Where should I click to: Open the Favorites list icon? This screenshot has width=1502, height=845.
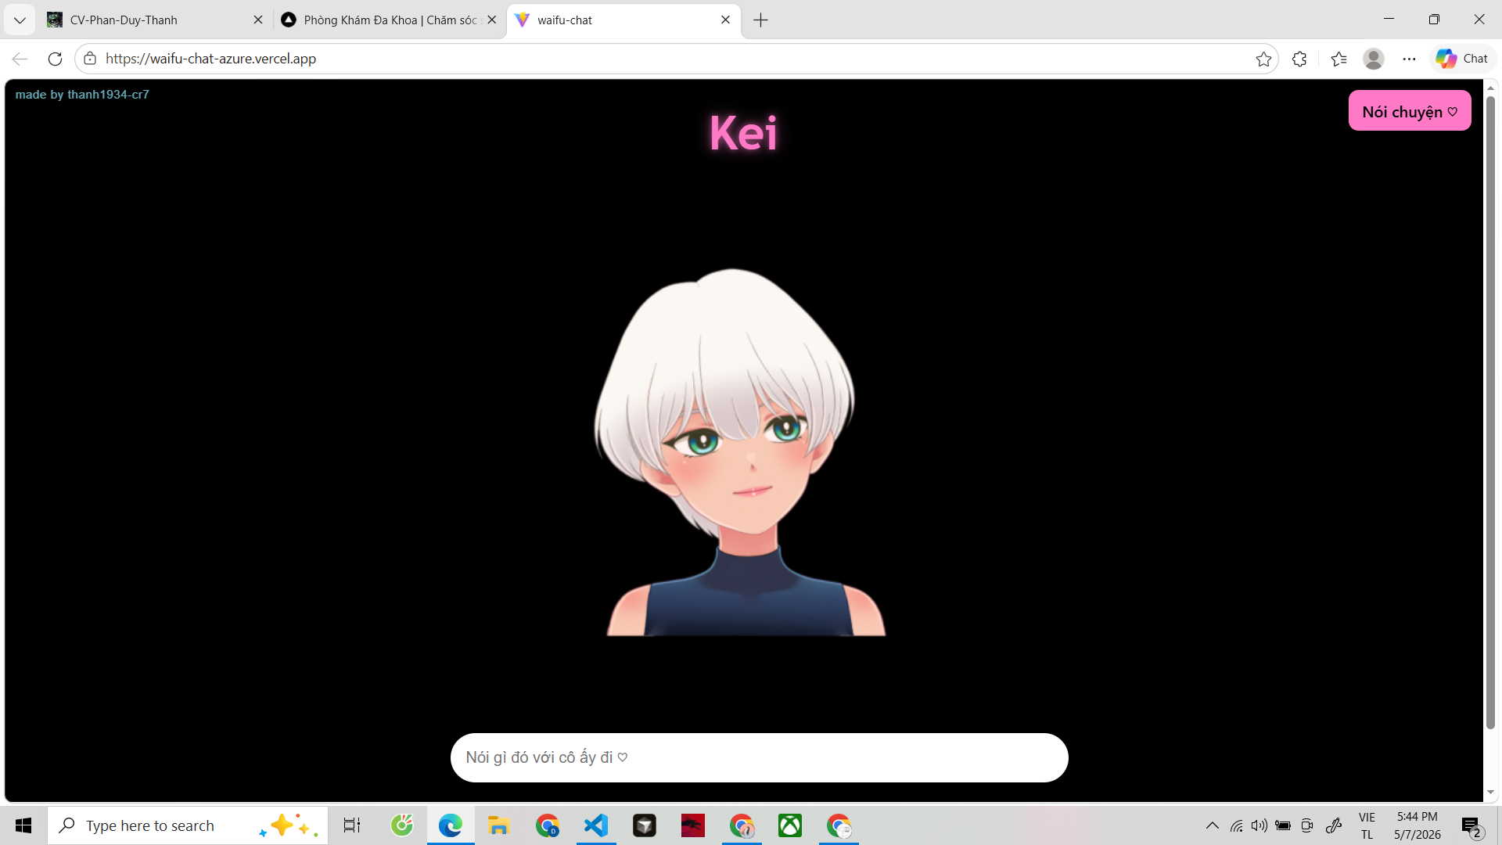pyautogui.click(x=1339, y=59)
